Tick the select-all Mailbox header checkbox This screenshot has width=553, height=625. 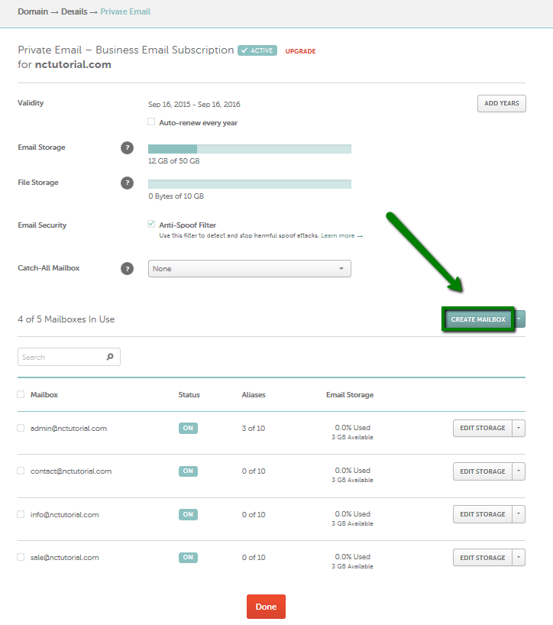click(x=21, y=394)
